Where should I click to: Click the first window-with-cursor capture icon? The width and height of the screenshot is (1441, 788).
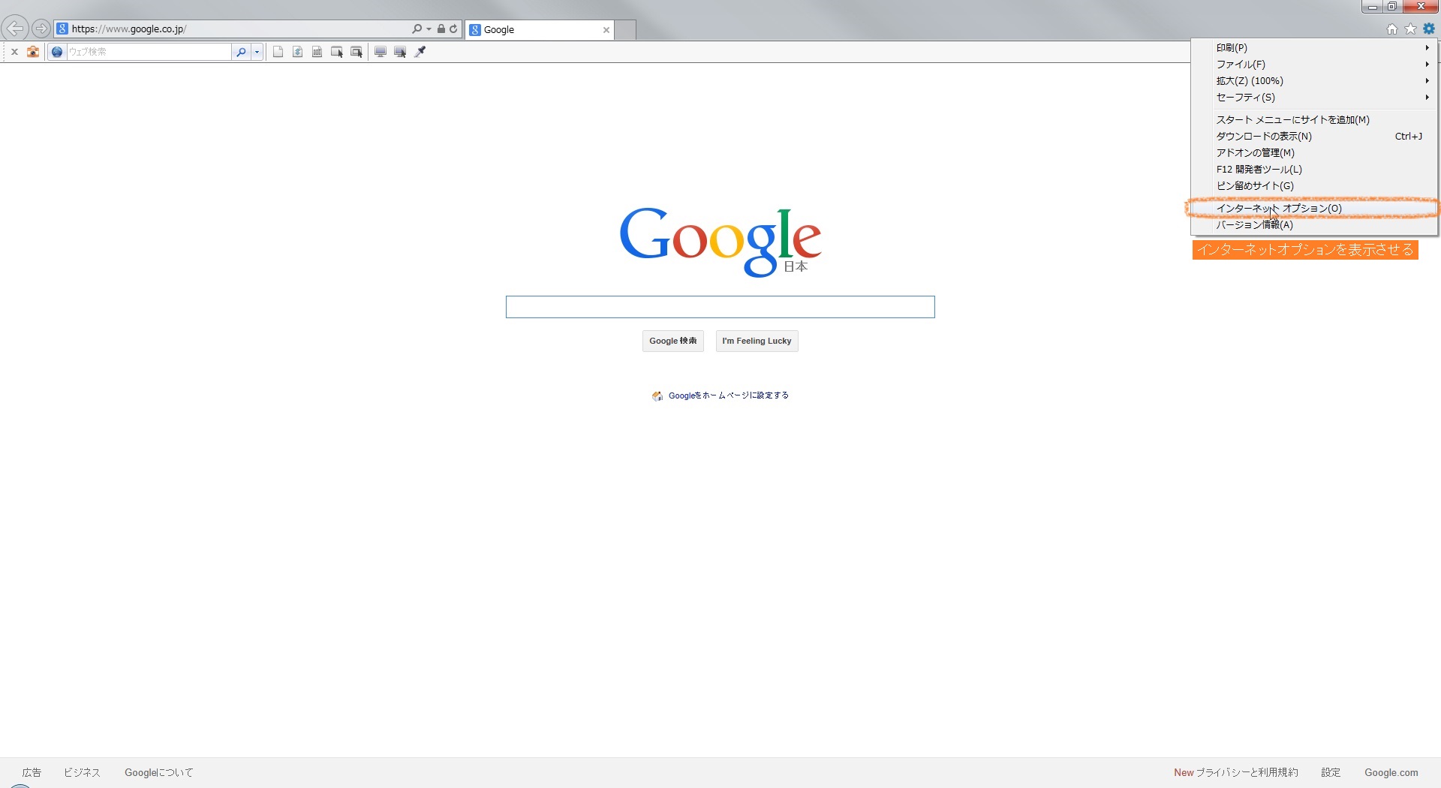coord(337,52)
